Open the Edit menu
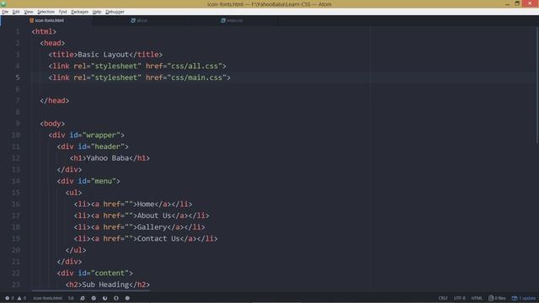 click(x=16, y=12)
